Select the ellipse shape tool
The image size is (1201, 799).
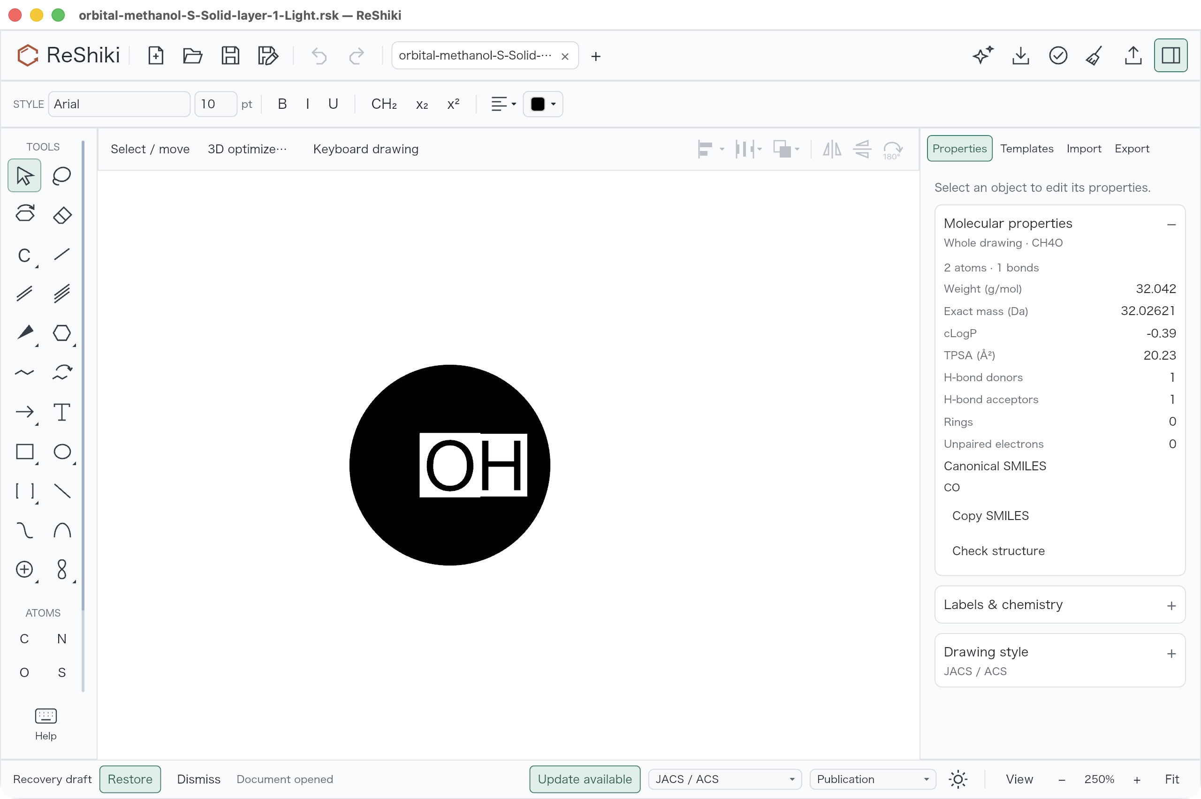coord(61,452)
